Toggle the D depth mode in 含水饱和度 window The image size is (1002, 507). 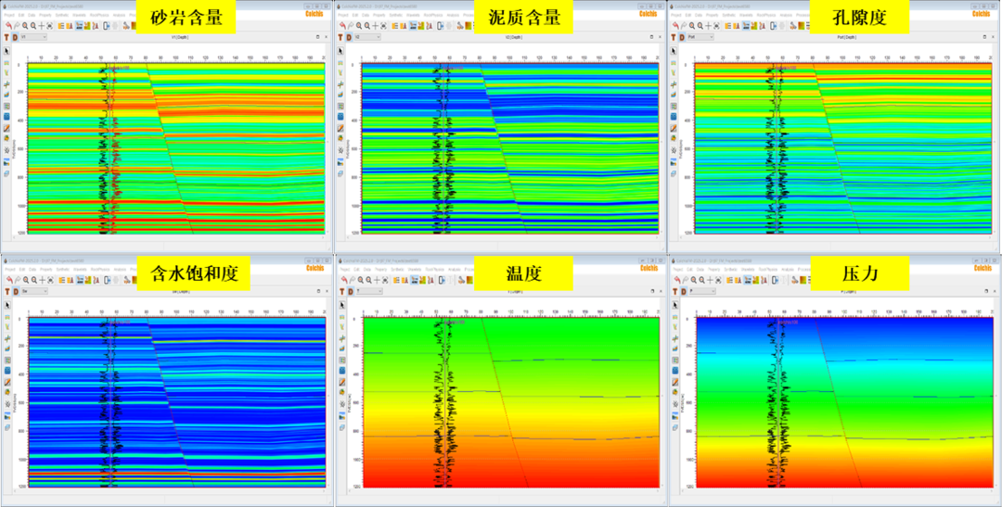click(15, 290)
